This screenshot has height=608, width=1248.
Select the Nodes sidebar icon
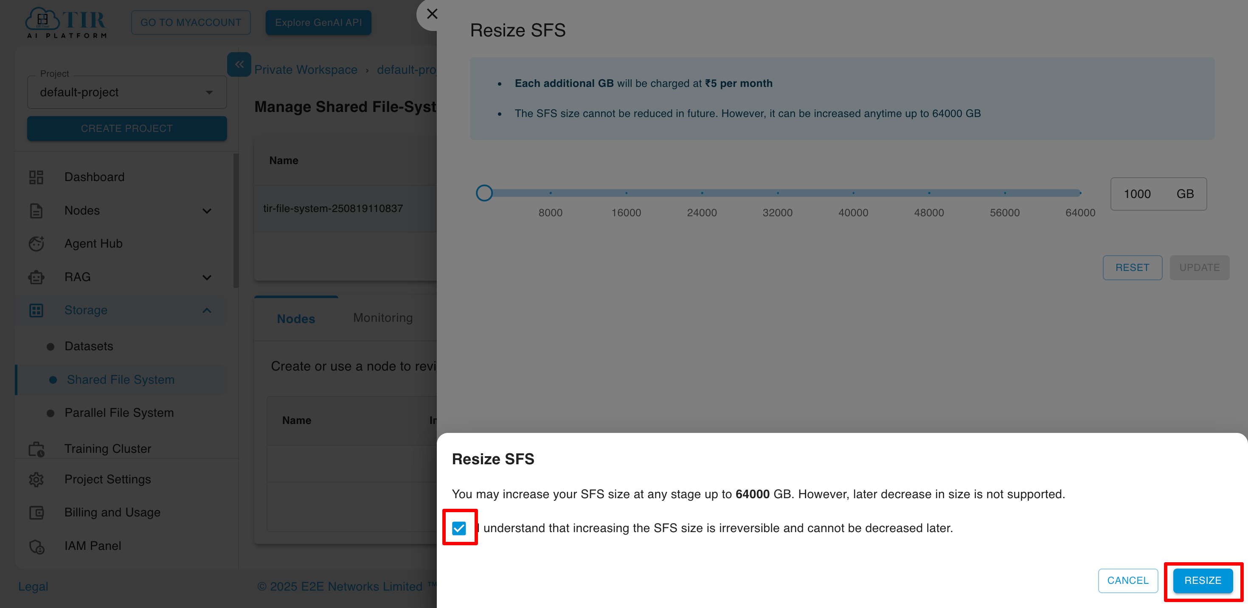pos(36,211)
